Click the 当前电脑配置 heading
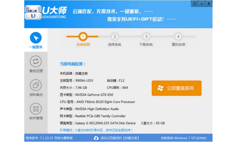The width and height of the screenshot is (237, 142). coord(73,64)
